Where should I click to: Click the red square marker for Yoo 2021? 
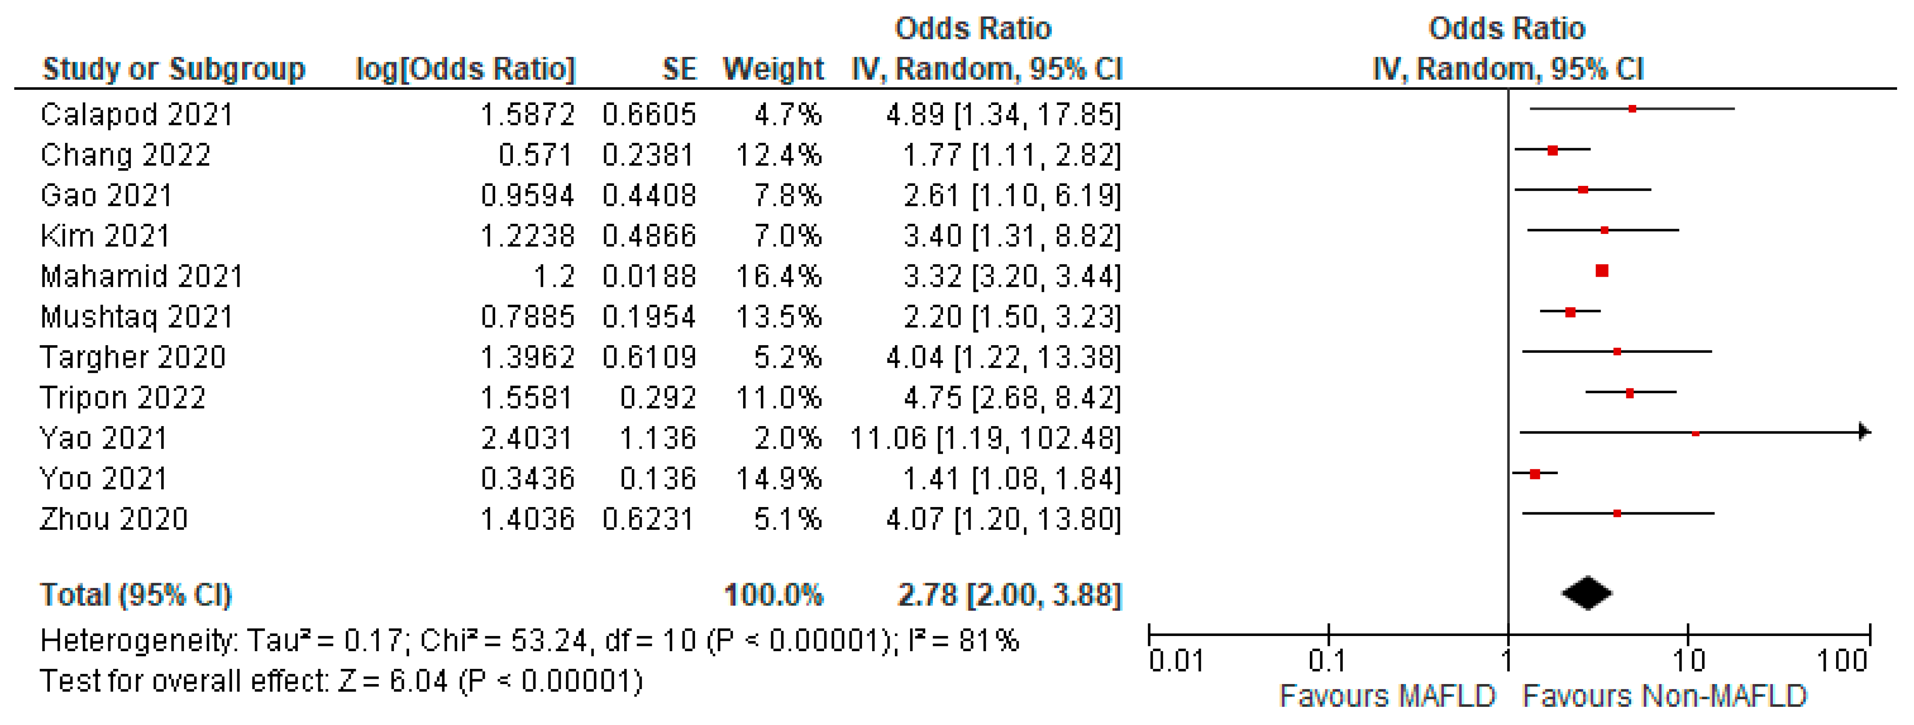[1535, 473]
